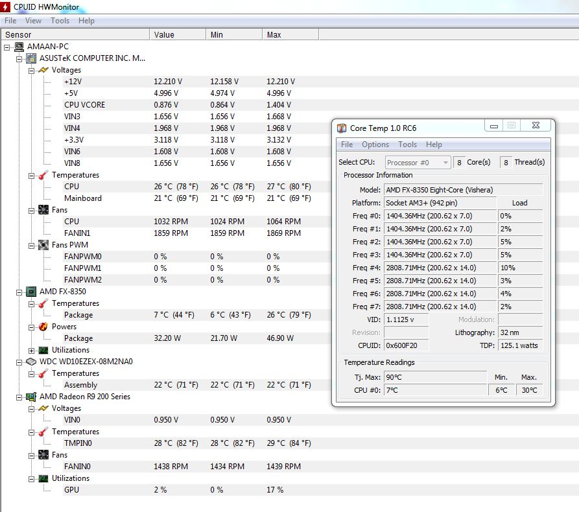Click the Fans icon under ASUSTeK
Screen dimensions: 579x512
(x=43, y=210)
